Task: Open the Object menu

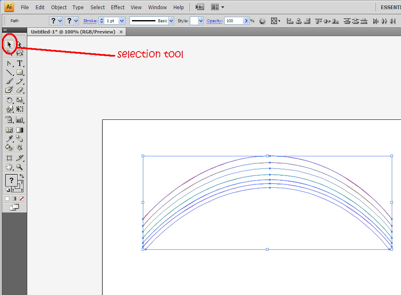Action: [59, 8]
